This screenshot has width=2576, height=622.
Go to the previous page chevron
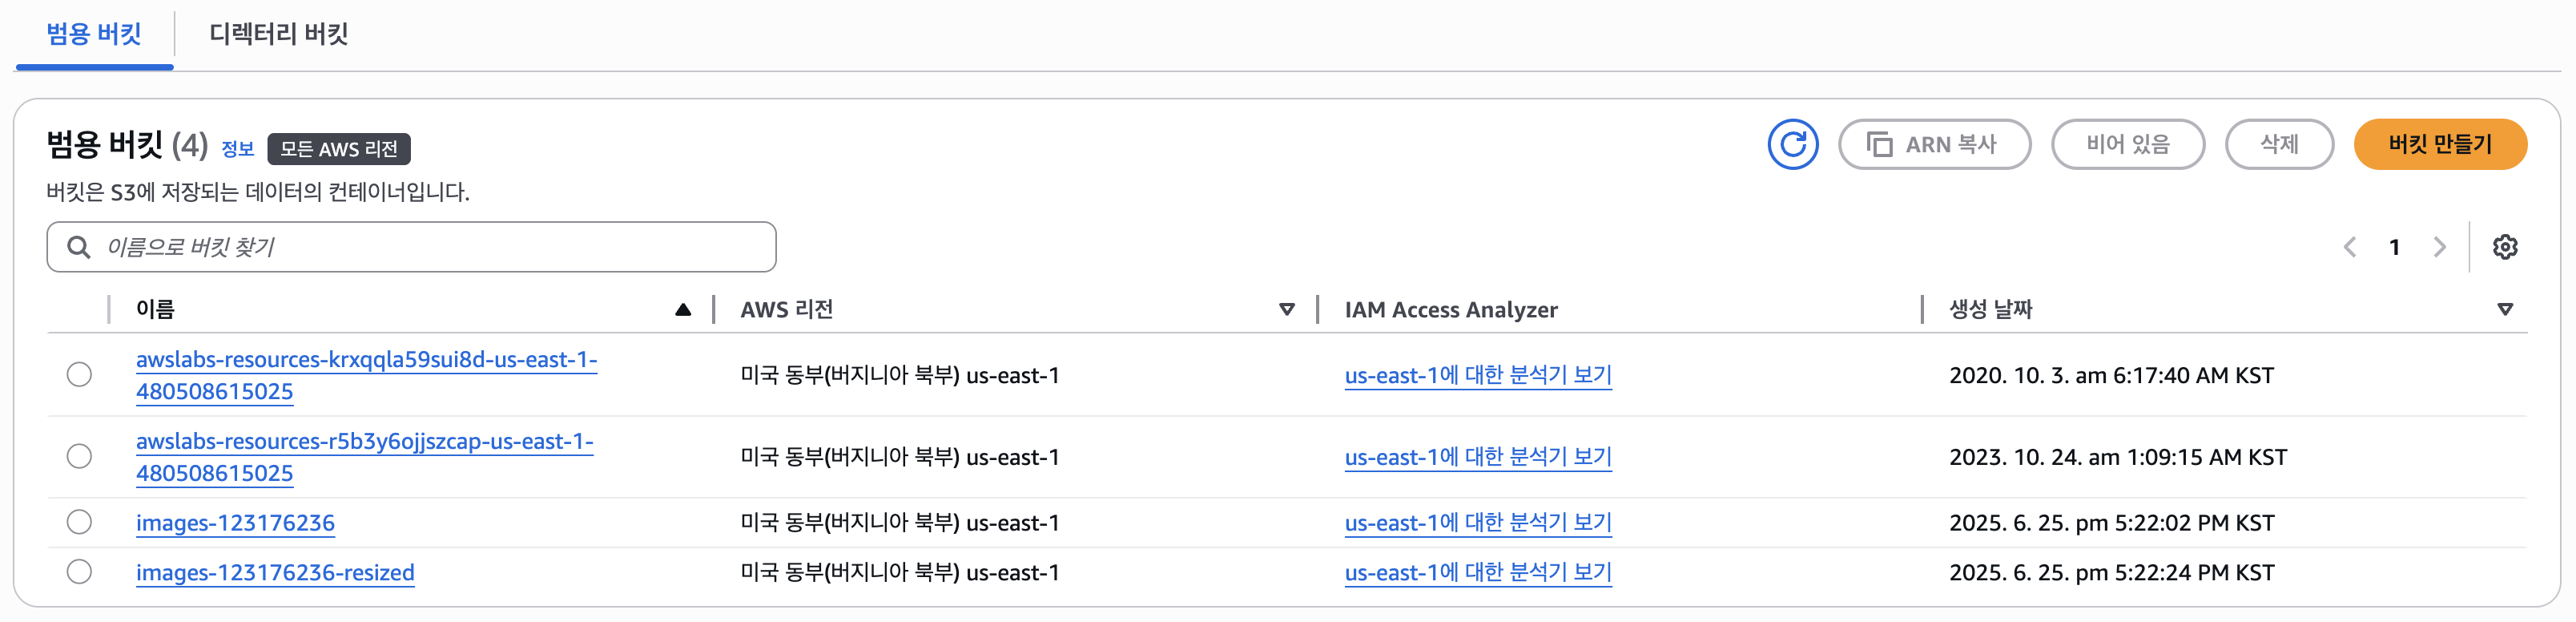click(x=2350, y=247)
